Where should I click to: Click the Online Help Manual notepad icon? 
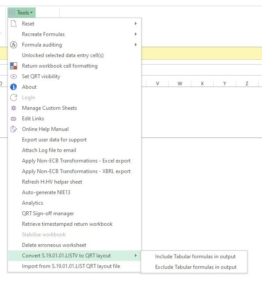click(x=14, y=129)
